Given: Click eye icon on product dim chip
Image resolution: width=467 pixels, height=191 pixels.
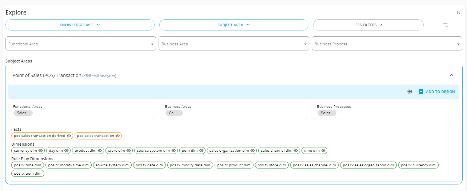Looking at the screenshot, I should click(x=100, y=150).
